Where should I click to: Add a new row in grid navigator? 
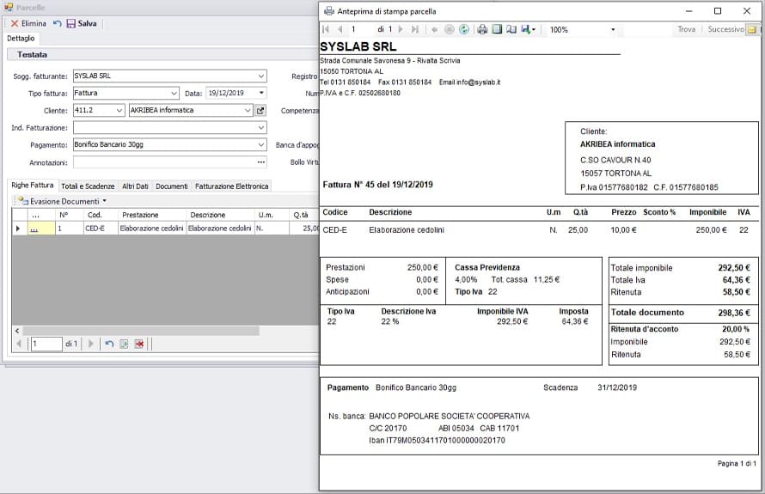coord(124,344)
